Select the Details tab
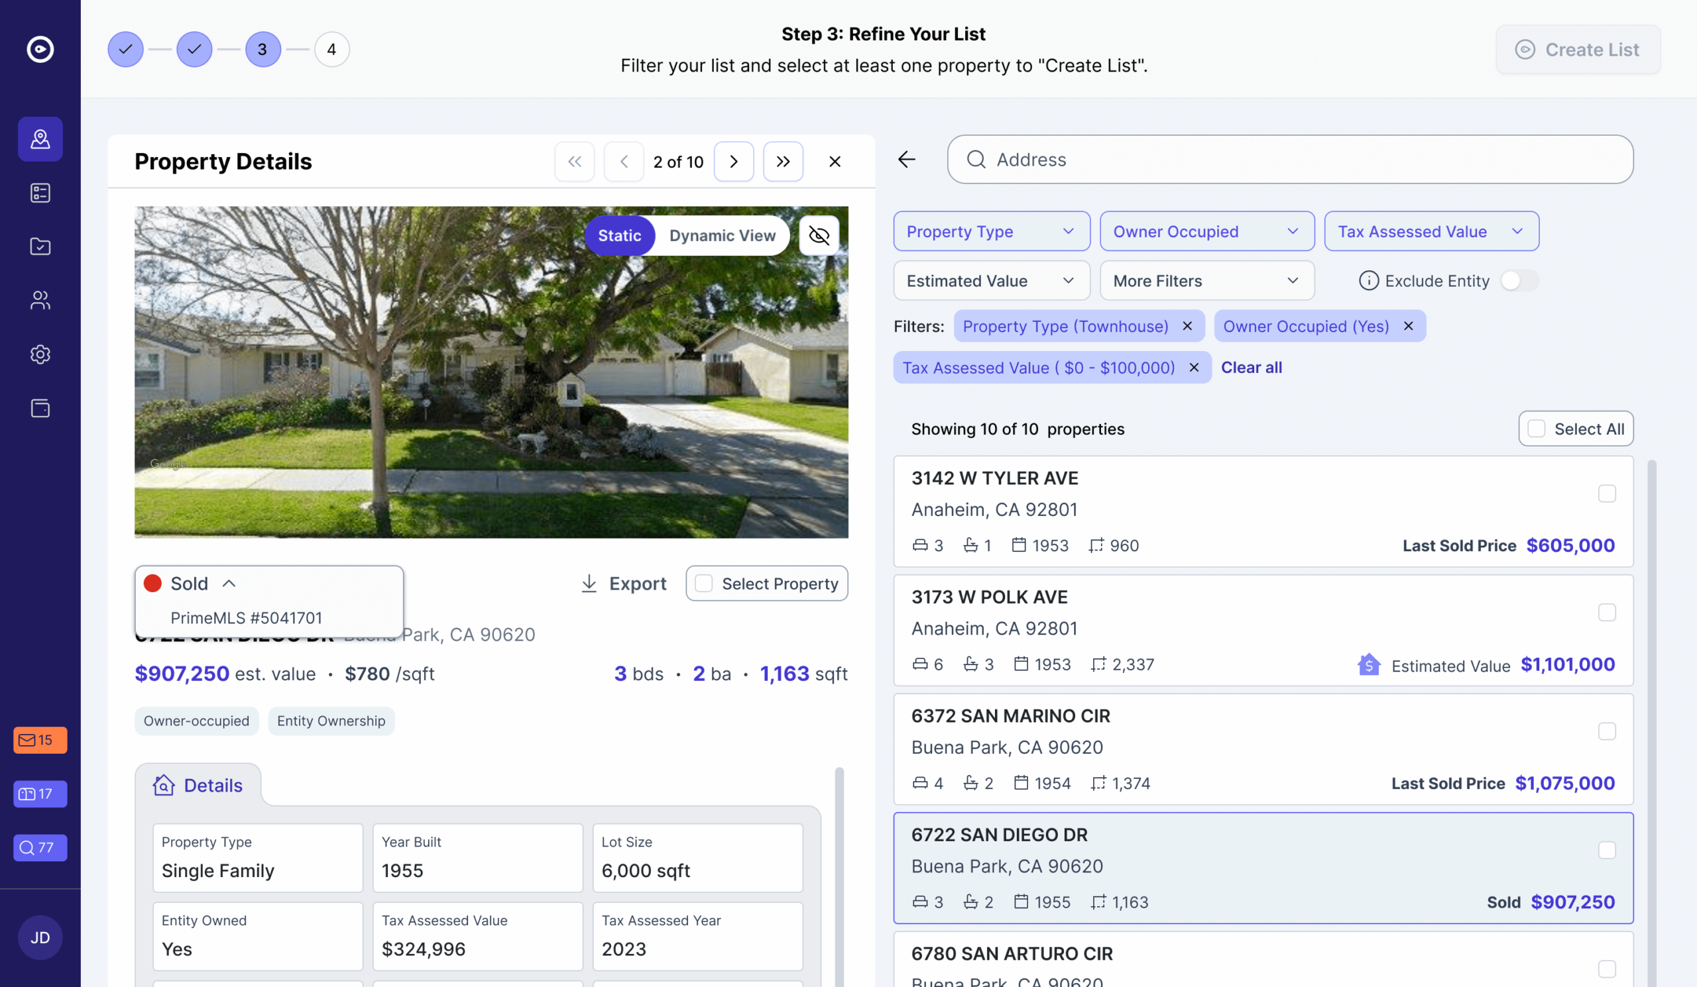Viewport: 1697px width, 987px height. pyautogui.click(x=199, y=785)
